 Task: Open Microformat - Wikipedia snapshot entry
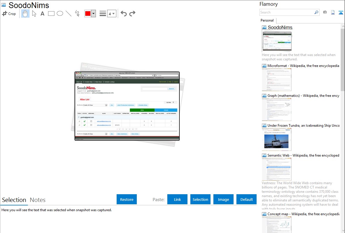(x=303, y=66)
